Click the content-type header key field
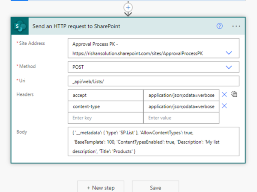Screen dimensions: 257x192 [105, 106]
